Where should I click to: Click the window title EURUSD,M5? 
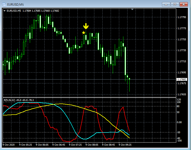coord(16,5)
